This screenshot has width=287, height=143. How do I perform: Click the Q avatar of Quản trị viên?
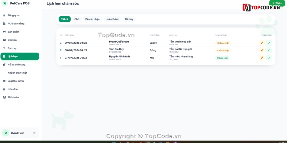click(x=6, y=133)
